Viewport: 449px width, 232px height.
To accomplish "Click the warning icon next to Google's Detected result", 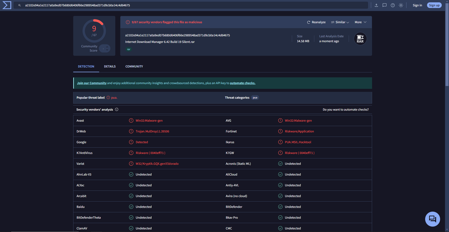I will pyautogui.click(x=131, y=142).
